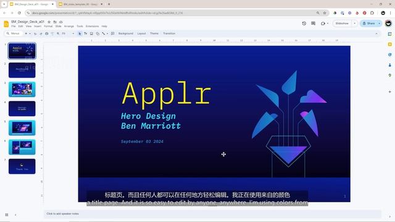Click the speaker notes field
The width and height of the screenshot is (395, 222).
(212, 214)
